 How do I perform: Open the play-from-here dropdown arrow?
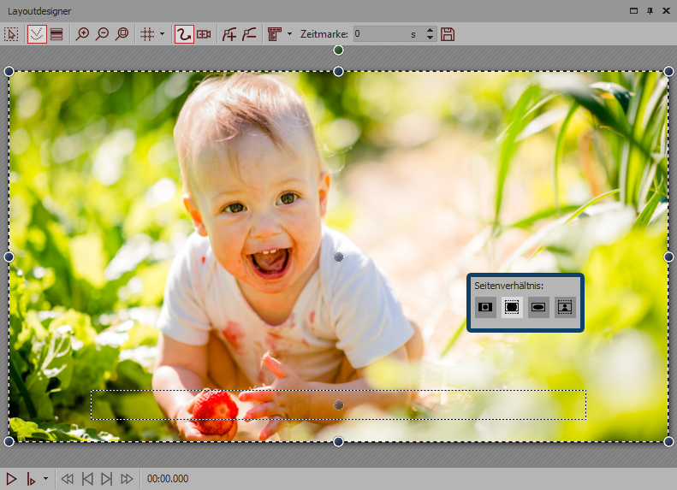tap(45, 479)
